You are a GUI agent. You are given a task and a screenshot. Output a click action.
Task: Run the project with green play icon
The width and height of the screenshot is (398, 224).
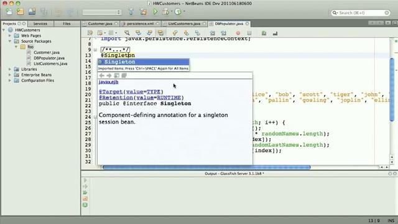pyautogui.click(x=155, y=12)
